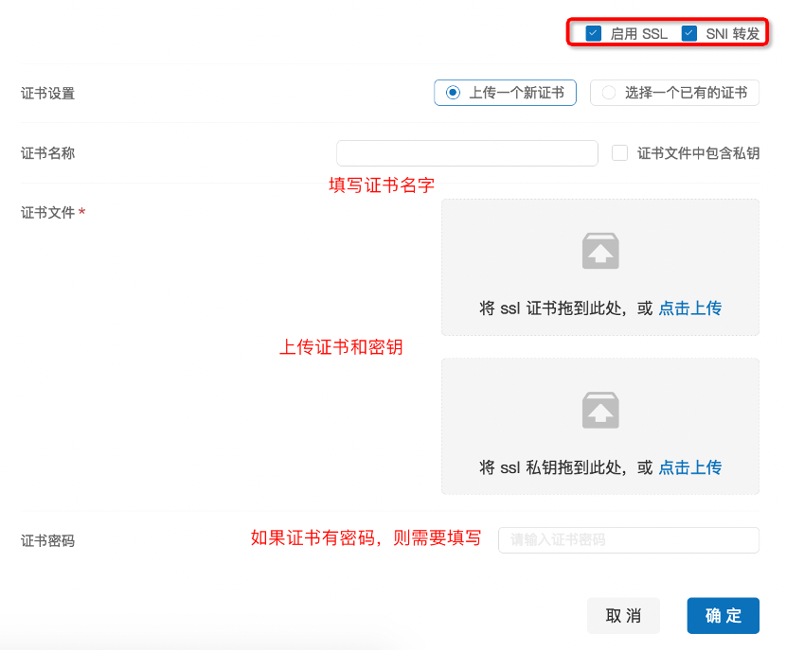Click the 证书文件中包含私钥 label text
786x651 pixels.
698,153
